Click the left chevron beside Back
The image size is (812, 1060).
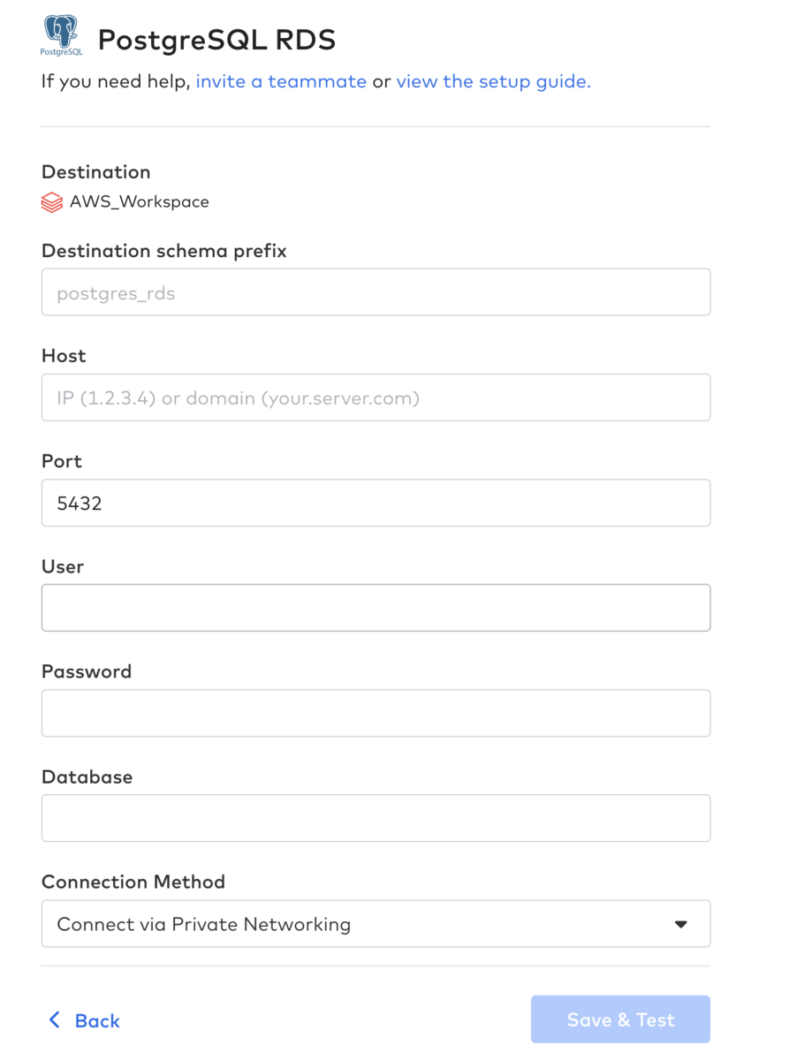pyautogui.click(x=55, y=1020)
